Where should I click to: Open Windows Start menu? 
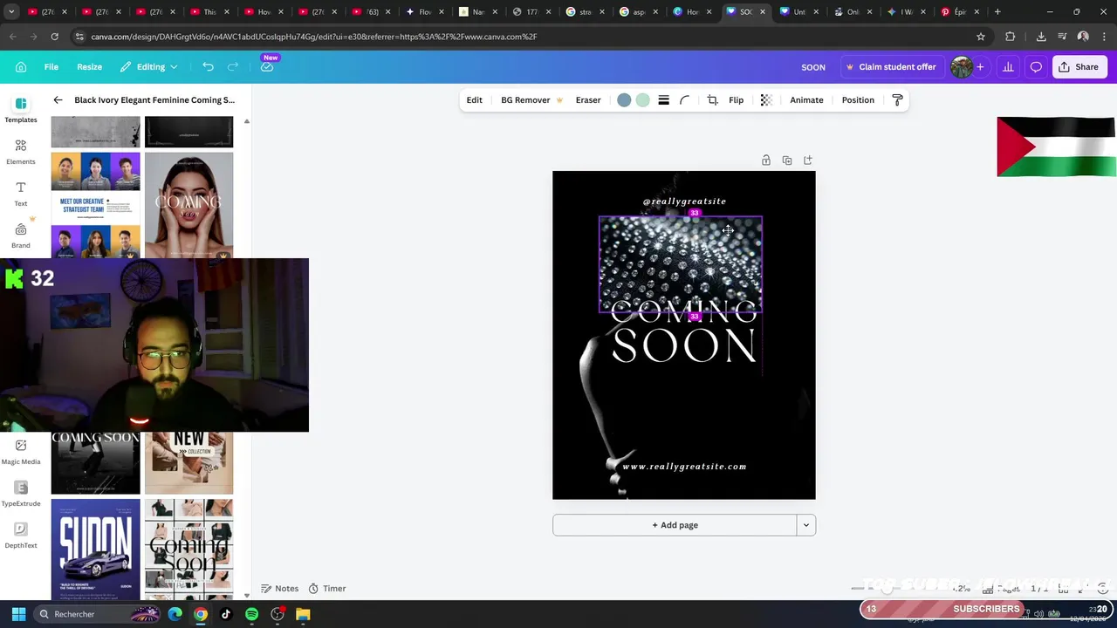click(x=18, y=614)
